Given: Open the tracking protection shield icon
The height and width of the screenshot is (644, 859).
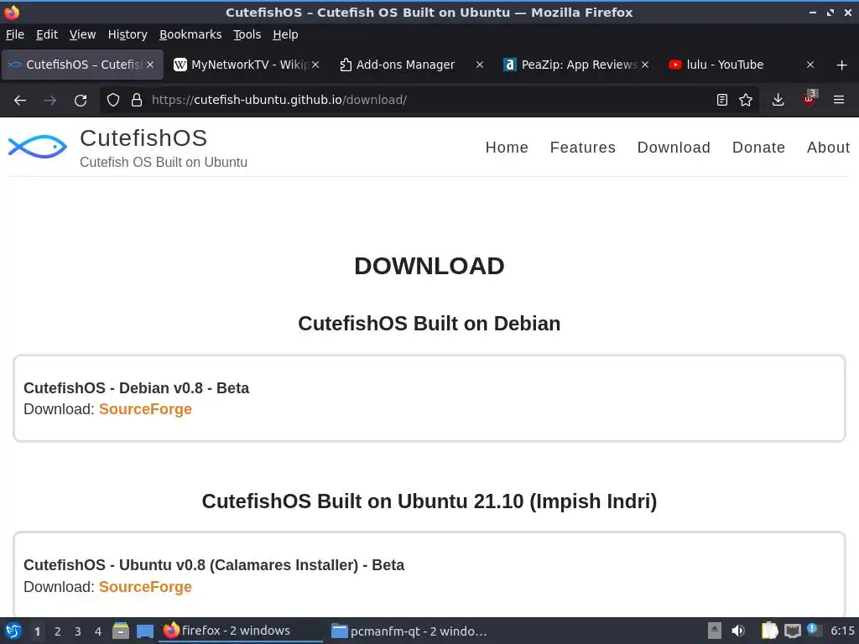Looking at the screenshot, I should [x=113, y=100].
